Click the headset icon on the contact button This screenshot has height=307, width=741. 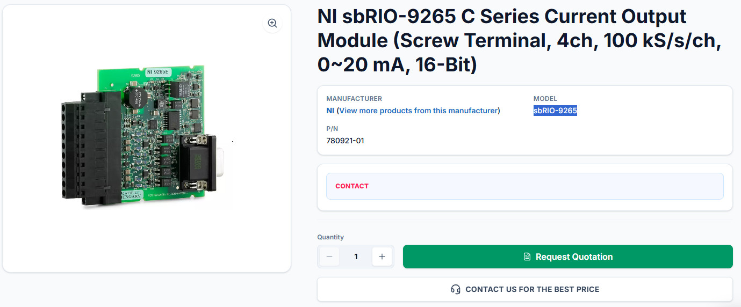coord(456,289)
